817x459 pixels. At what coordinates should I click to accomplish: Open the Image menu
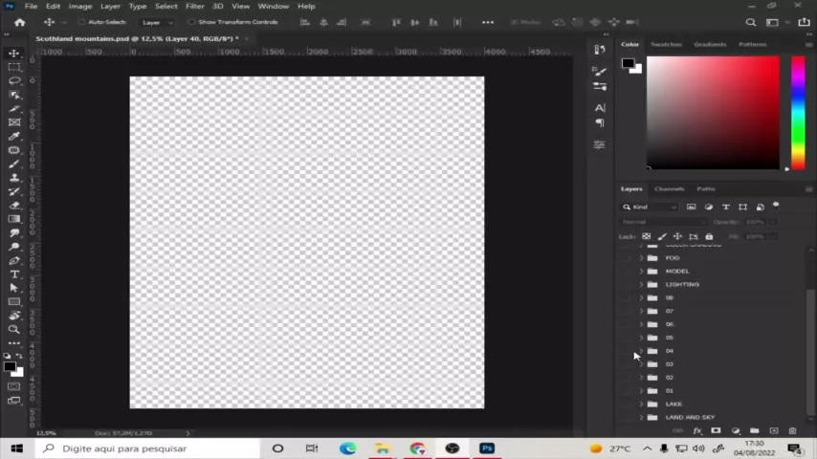pyautogui.click(x=80, y=7)
